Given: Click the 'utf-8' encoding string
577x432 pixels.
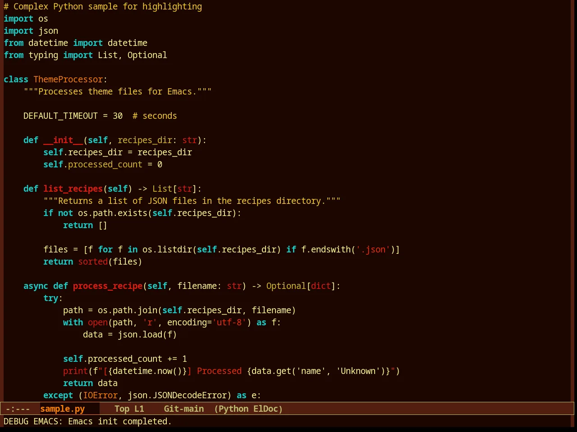Looking at the screenshot, I should coord(229,322).
